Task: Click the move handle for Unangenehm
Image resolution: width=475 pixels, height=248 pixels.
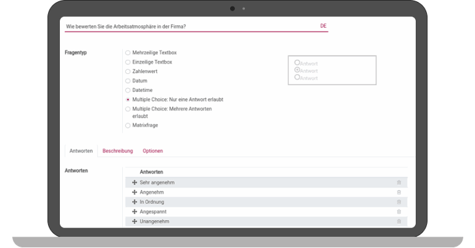Action: point(134,221)
